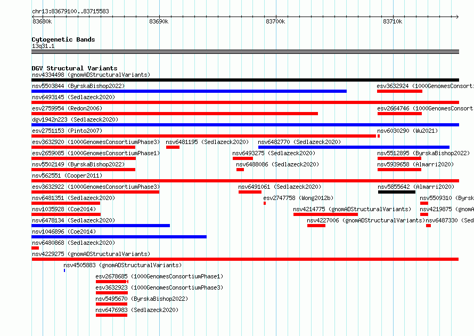Open esv3632922 (1000GenomesConsortiumPhase3) label
Viewport: 474px width, 336px height.
96,187
